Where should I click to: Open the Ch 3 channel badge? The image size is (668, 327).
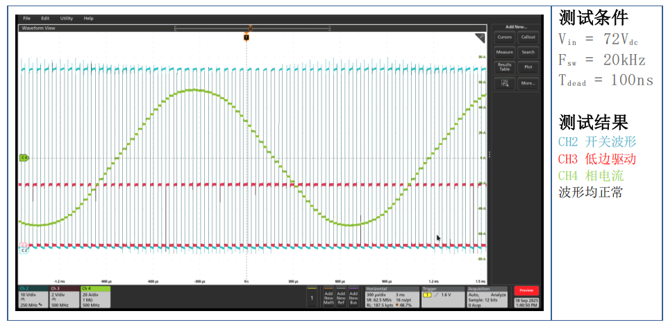pyautogui.click(x=65, y=297)
